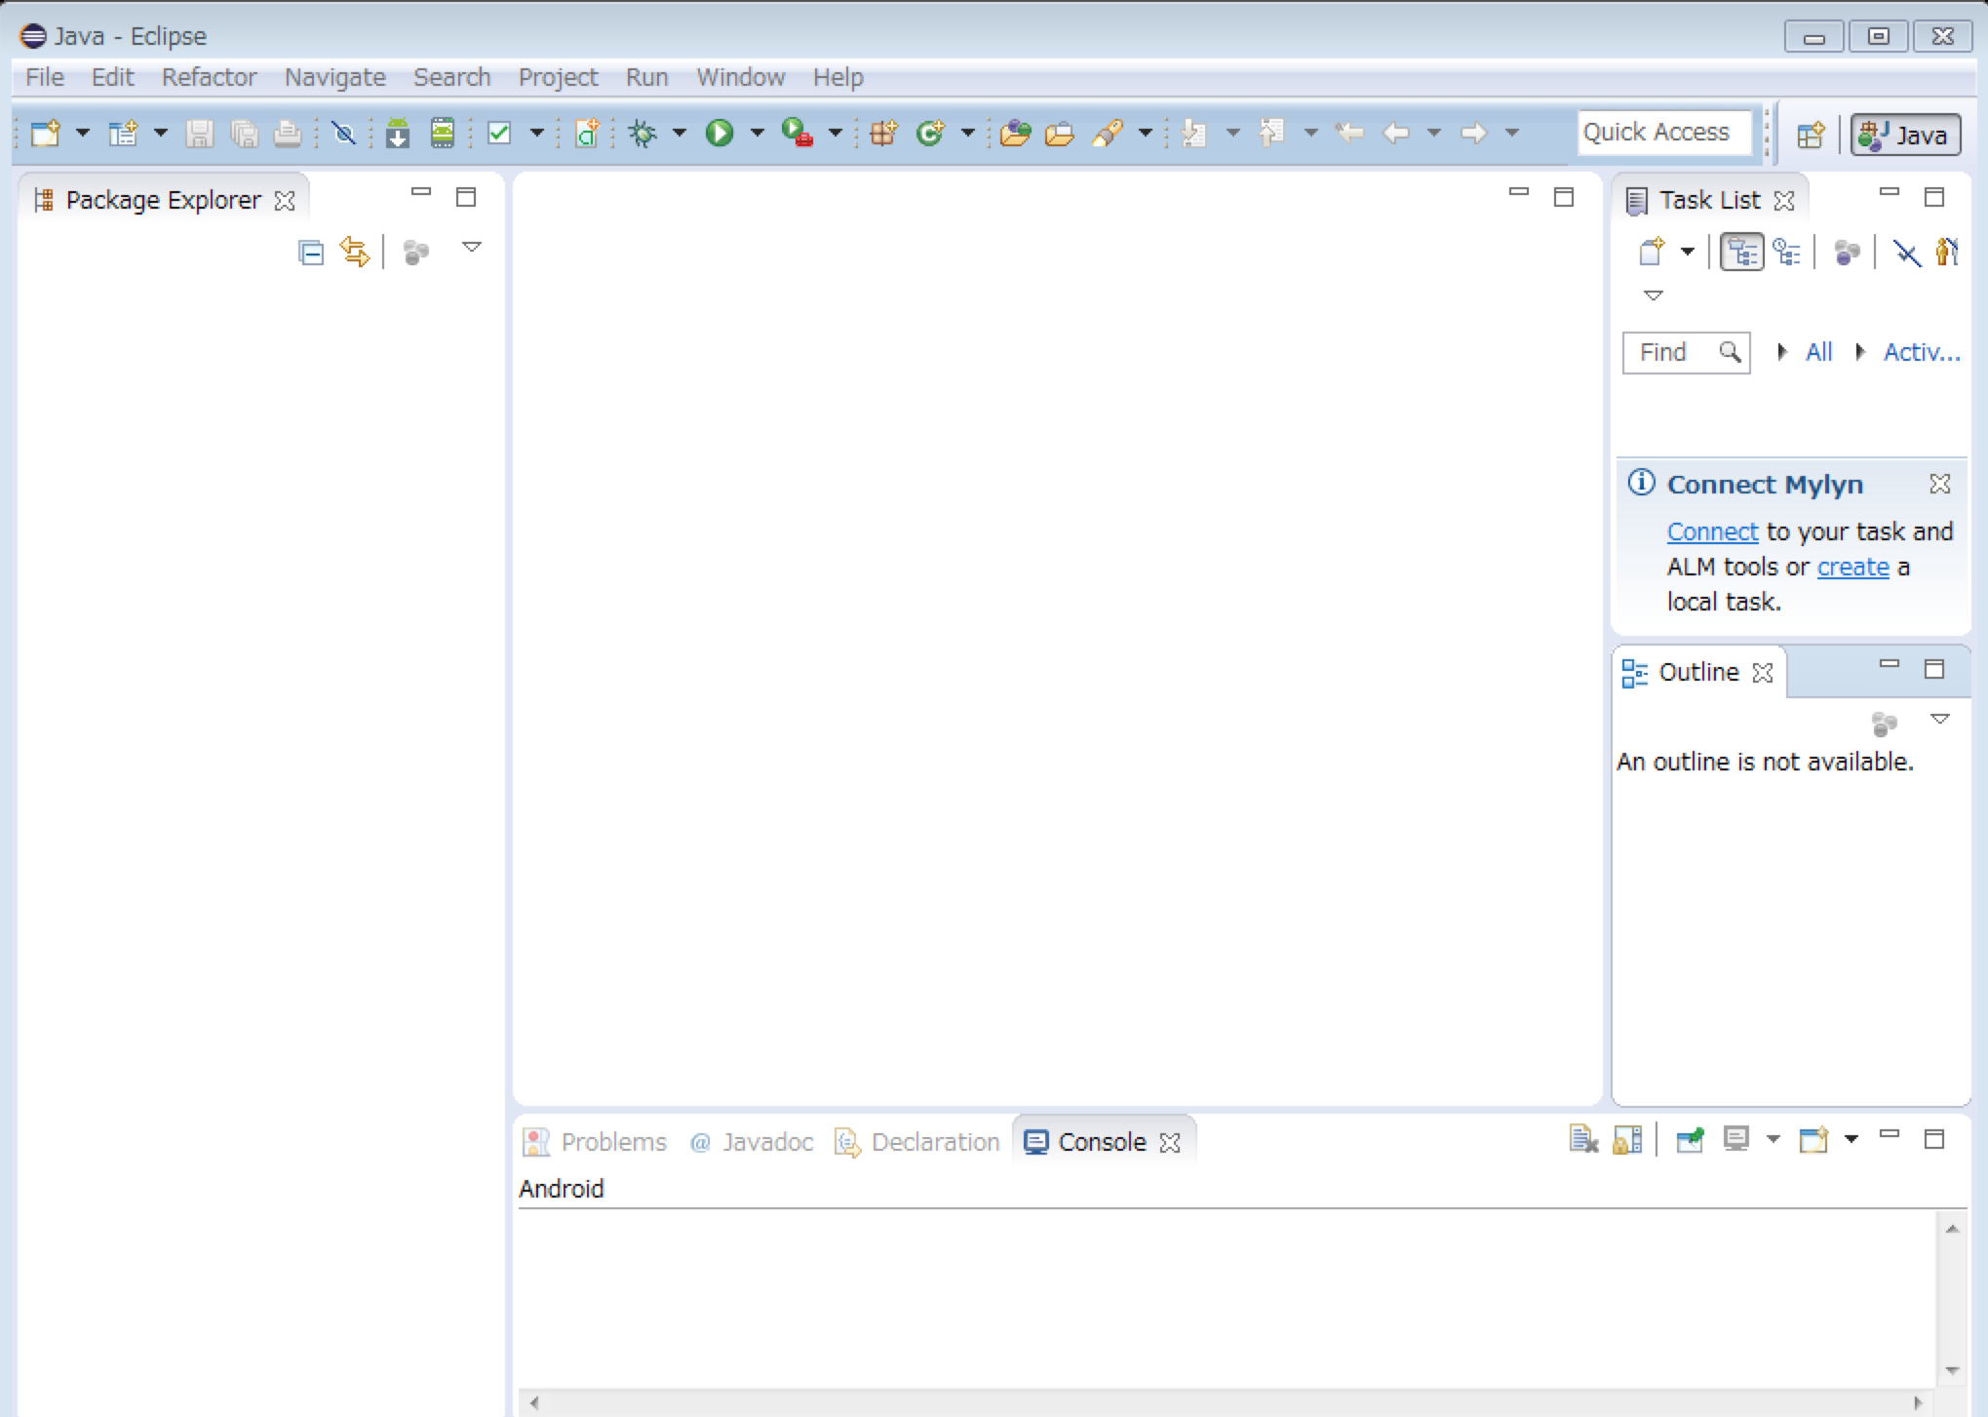The width and height of the screenshot is (1988, 1417).
Task: Toggle Scheduled view in Task List
Action: [1787, 252]
